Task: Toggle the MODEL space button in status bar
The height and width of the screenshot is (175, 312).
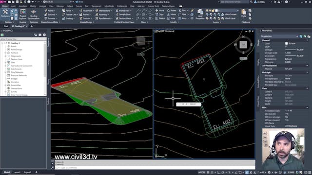Action: 201,173
